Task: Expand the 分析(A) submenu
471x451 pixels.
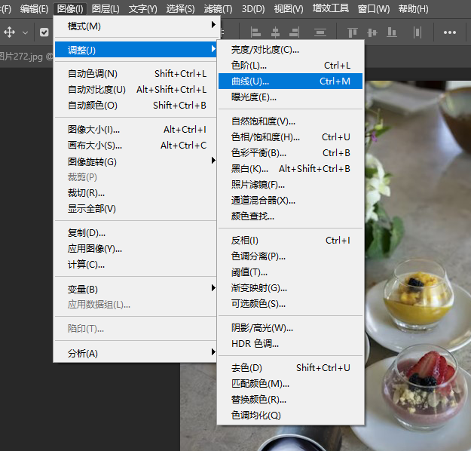Action: click(134, 353)
